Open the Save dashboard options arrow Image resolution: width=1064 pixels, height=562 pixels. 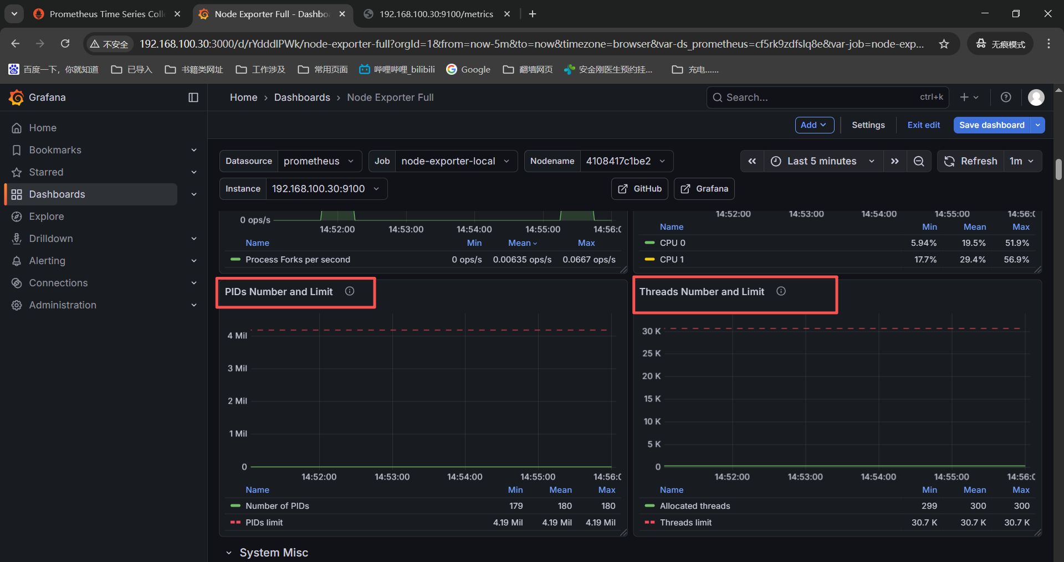pos(1038,125)
